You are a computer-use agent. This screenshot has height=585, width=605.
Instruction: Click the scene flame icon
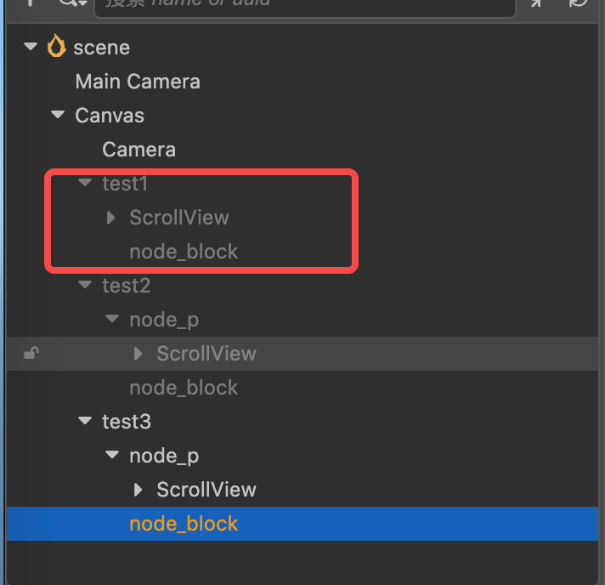(x=57, y=47)
